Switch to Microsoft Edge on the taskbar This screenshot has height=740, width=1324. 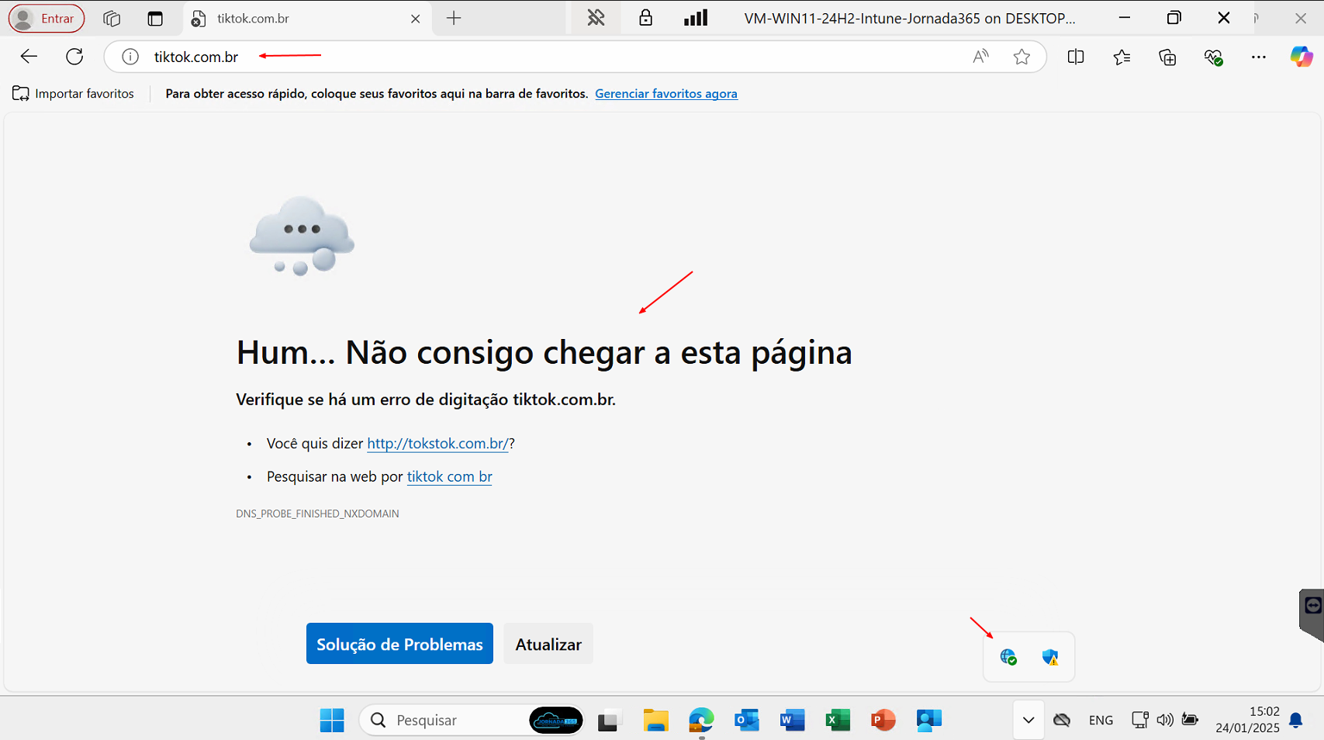click(701, 720)
